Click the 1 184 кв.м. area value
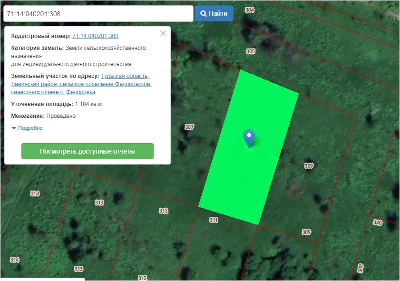Screen dimensions: 400x281 click(89, 104)
